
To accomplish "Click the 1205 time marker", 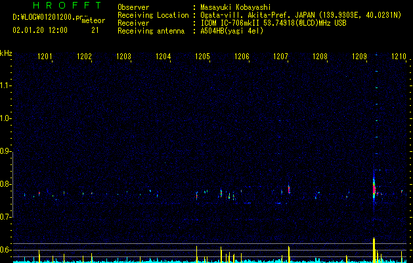I will (x=202, y=57).
